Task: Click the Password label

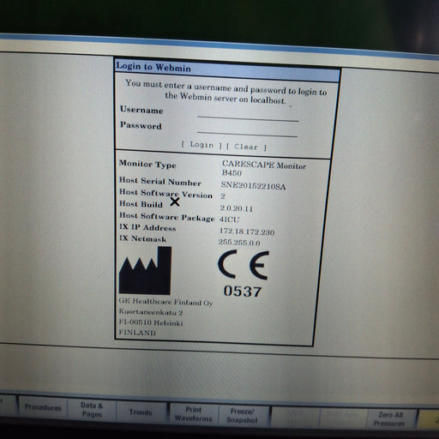Action: pos(141,125)
